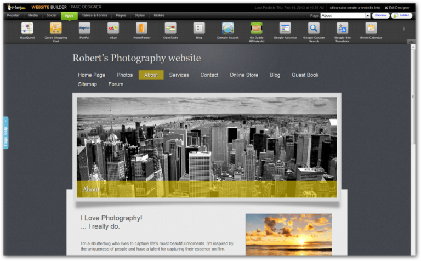421x261 pixels.
Task: Click Exit Designer
Action: point(397,8)
